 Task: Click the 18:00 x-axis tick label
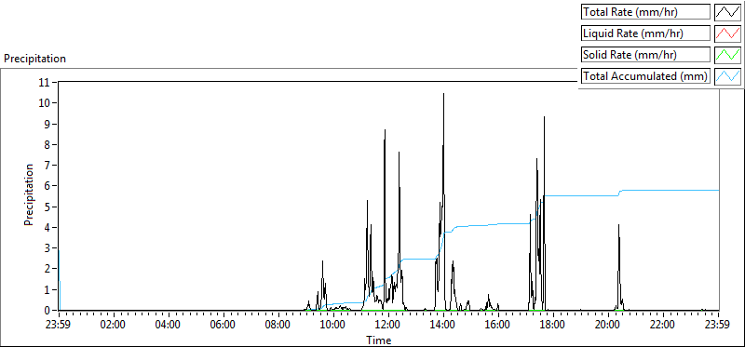[553, 326]
